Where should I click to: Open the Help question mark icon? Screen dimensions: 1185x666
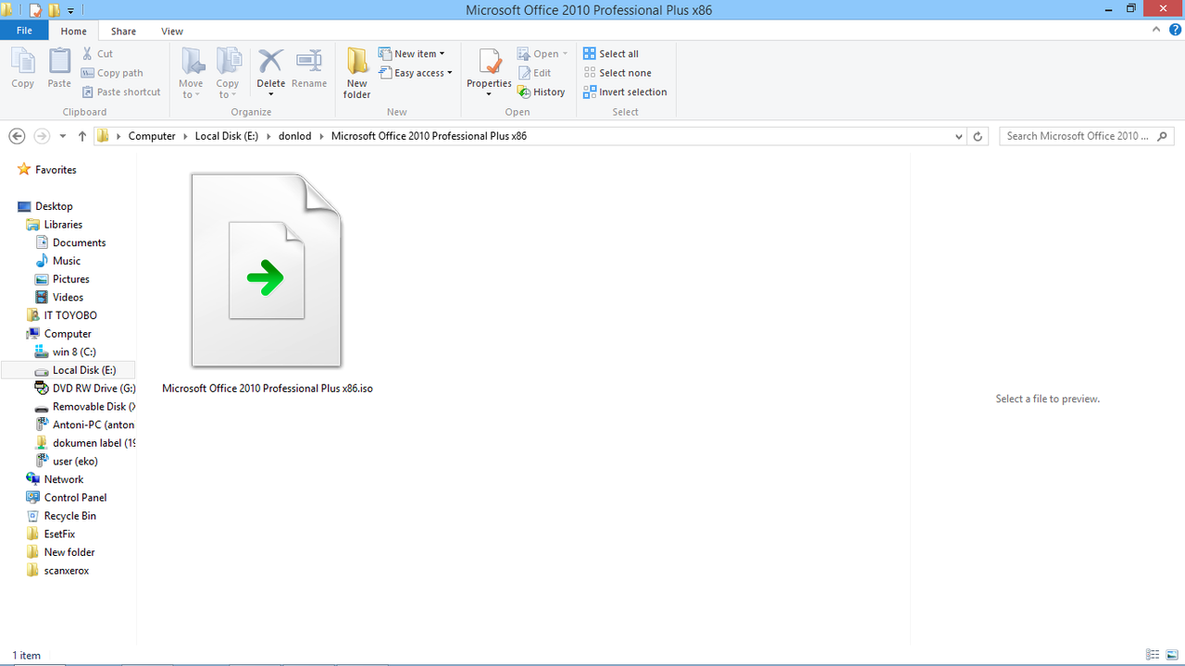click(x=1174, y=30)
